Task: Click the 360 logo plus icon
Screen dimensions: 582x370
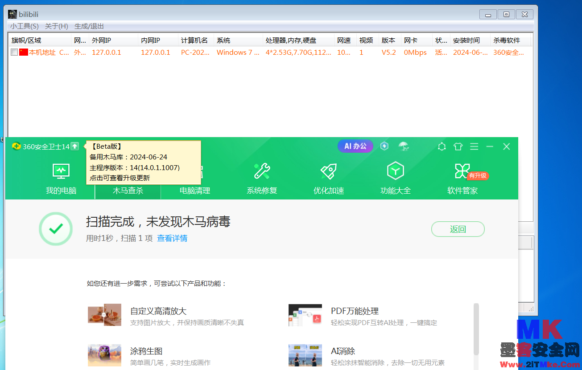Action: (17, 146)
